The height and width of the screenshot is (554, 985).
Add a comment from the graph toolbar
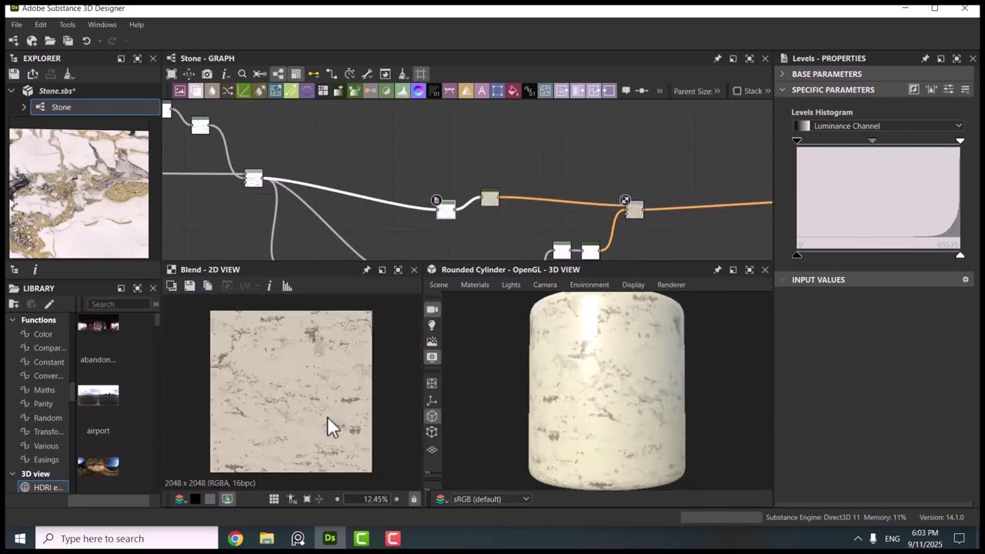(626, 91)
